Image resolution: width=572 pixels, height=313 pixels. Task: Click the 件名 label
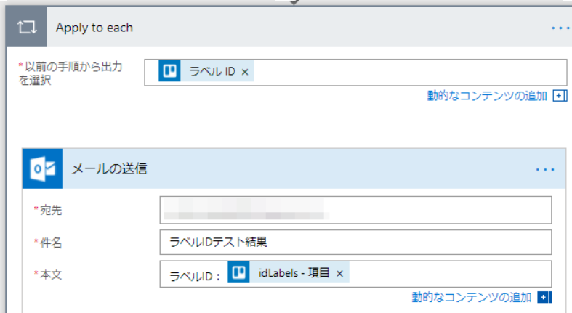pyautogui.click(x=51, y=243)
